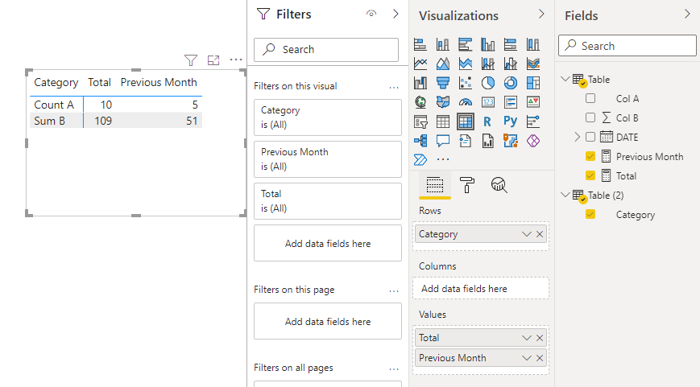Collapse the Table node in Fields
Screen dimensions: 700x387
point(565,79)
